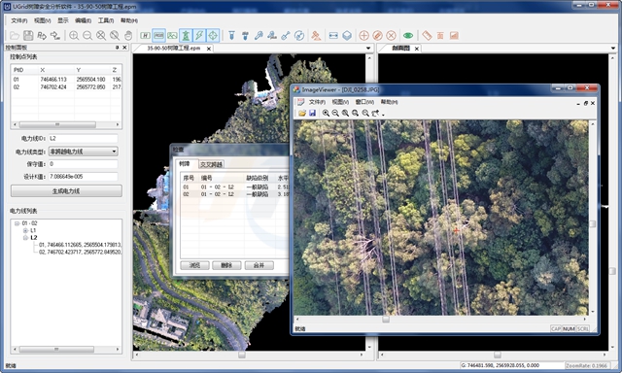Select the zoom out magnifier tool
Viewport: 622px width, 373px height.
(x=87, y=36)
